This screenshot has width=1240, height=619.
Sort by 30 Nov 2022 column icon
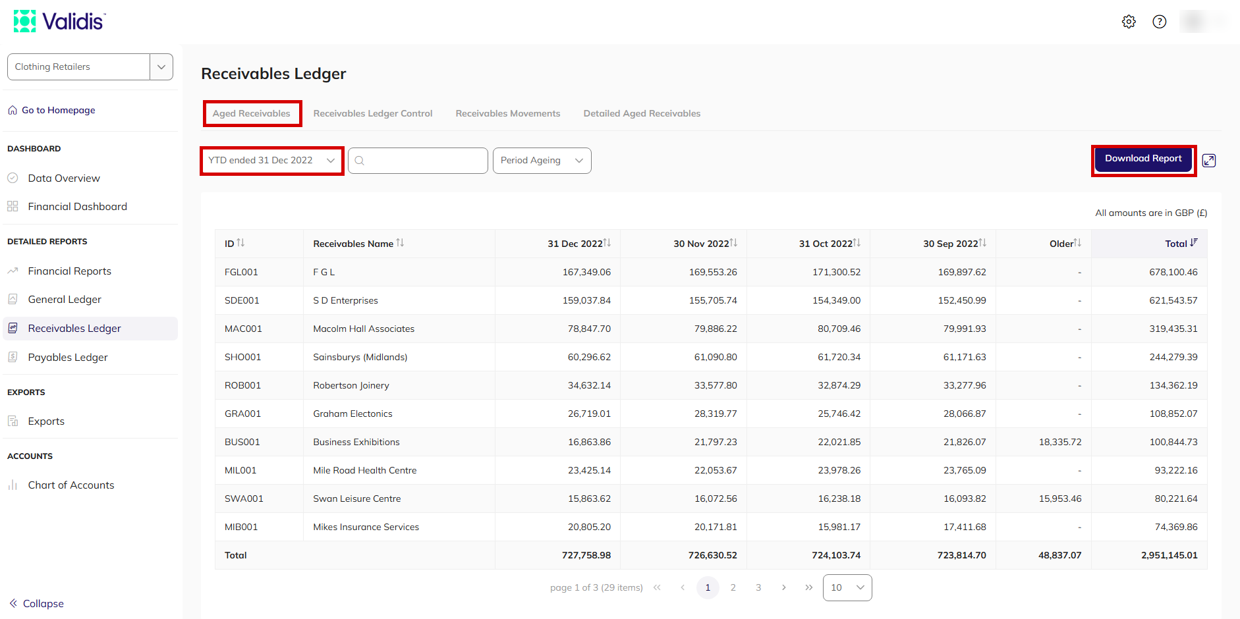coord(733,243)
